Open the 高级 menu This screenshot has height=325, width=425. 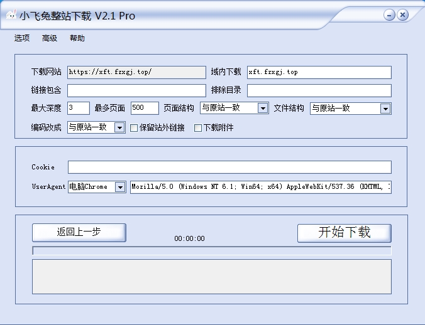point(50,38)
